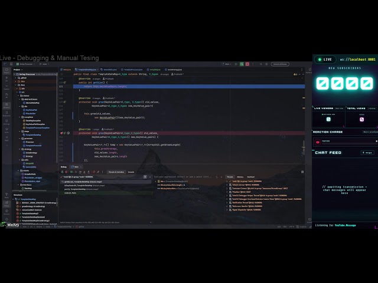Open the Bookmarks tool window icon in left sidebar
378x283 pixels.
coord(6,113)
